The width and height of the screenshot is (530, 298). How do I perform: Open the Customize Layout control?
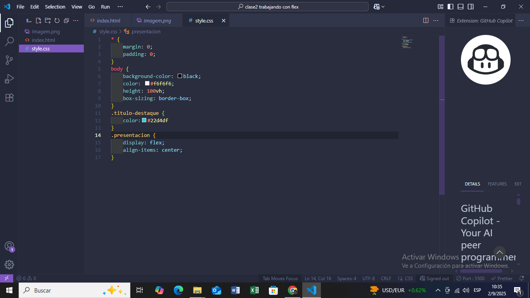point(440,7)
